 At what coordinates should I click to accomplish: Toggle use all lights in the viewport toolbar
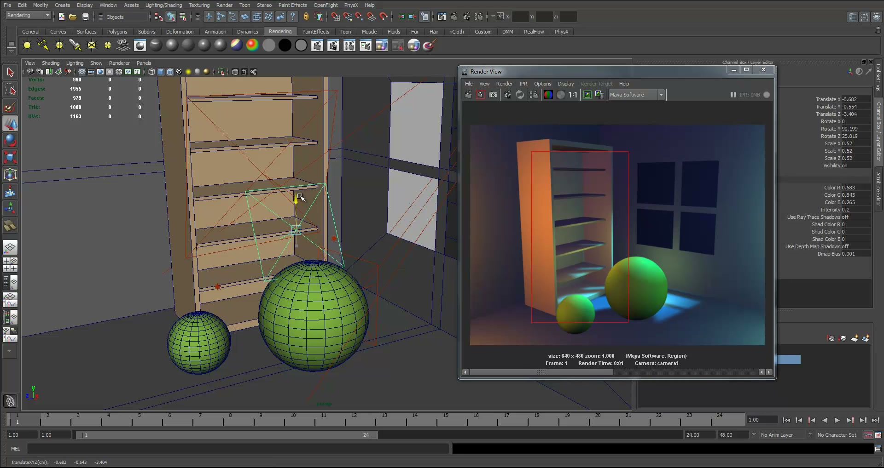[188, 72]
